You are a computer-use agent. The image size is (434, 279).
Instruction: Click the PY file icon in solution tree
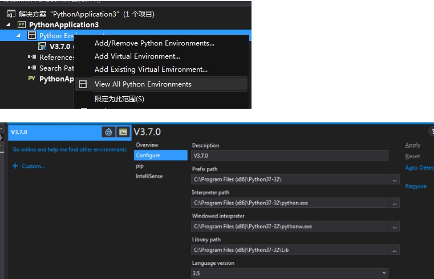tap(31, 79)
